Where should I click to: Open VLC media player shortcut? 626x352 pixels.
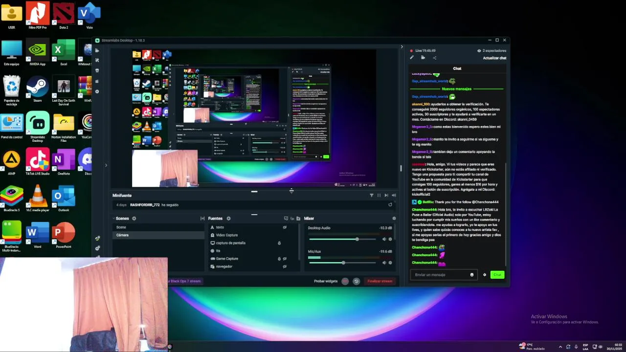pos(38,198)
